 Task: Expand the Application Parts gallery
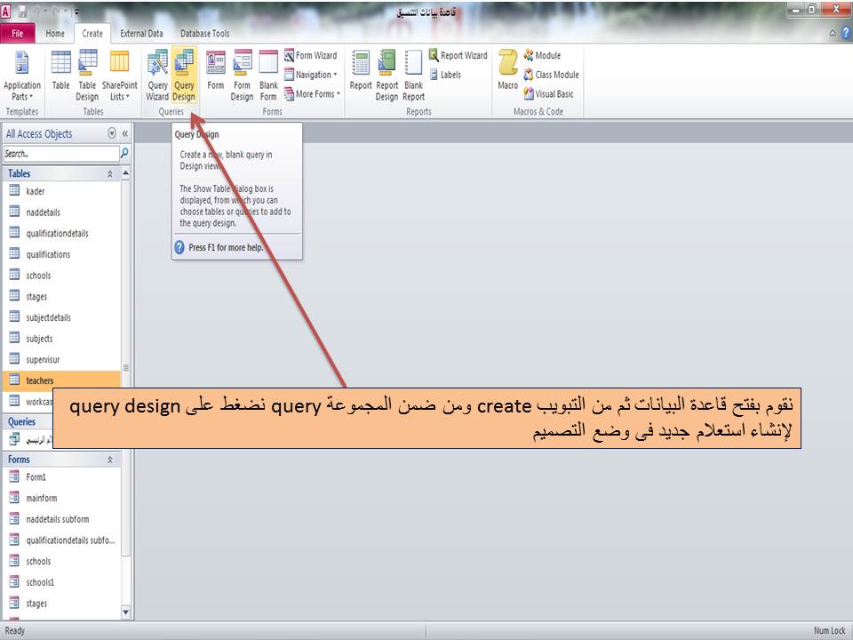[x=22, y=76]
